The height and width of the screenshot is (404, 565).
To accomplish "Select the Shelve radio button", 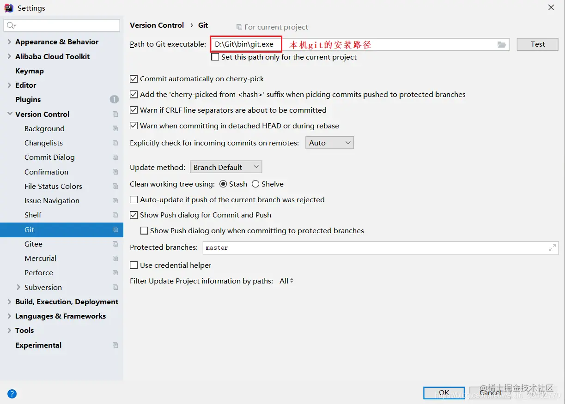I will click(x=255, y=184).
